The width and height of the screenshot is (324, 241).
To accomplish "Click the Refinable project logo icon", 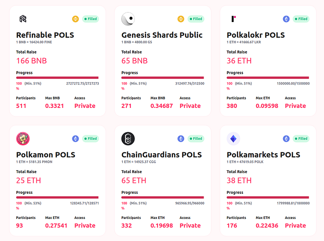I will coord(23,19).
